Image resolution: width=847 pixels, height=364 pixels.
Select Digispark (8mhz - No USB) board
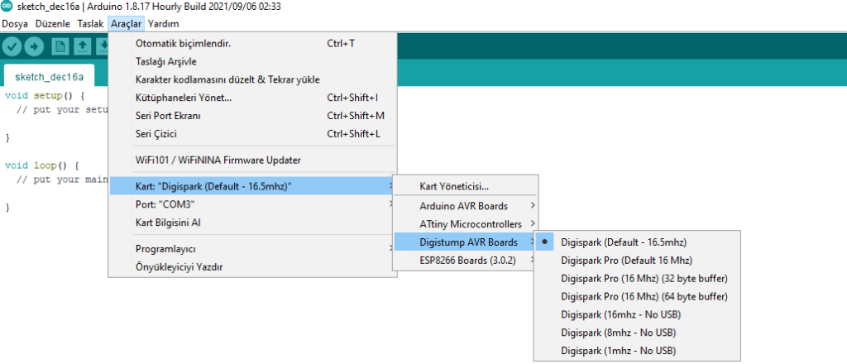pyautogui.click(x=616, y=333)
